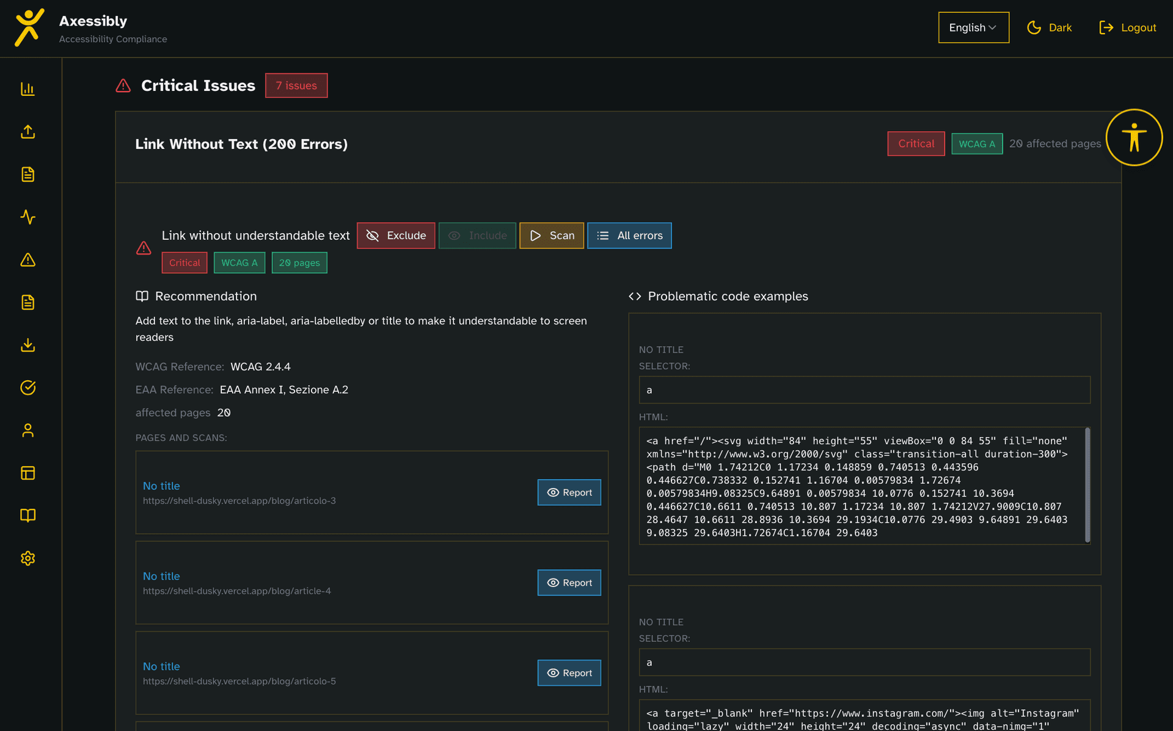1173x731 pixels.
Task: Open the documentation book icon
Action: tap(28, 516)
